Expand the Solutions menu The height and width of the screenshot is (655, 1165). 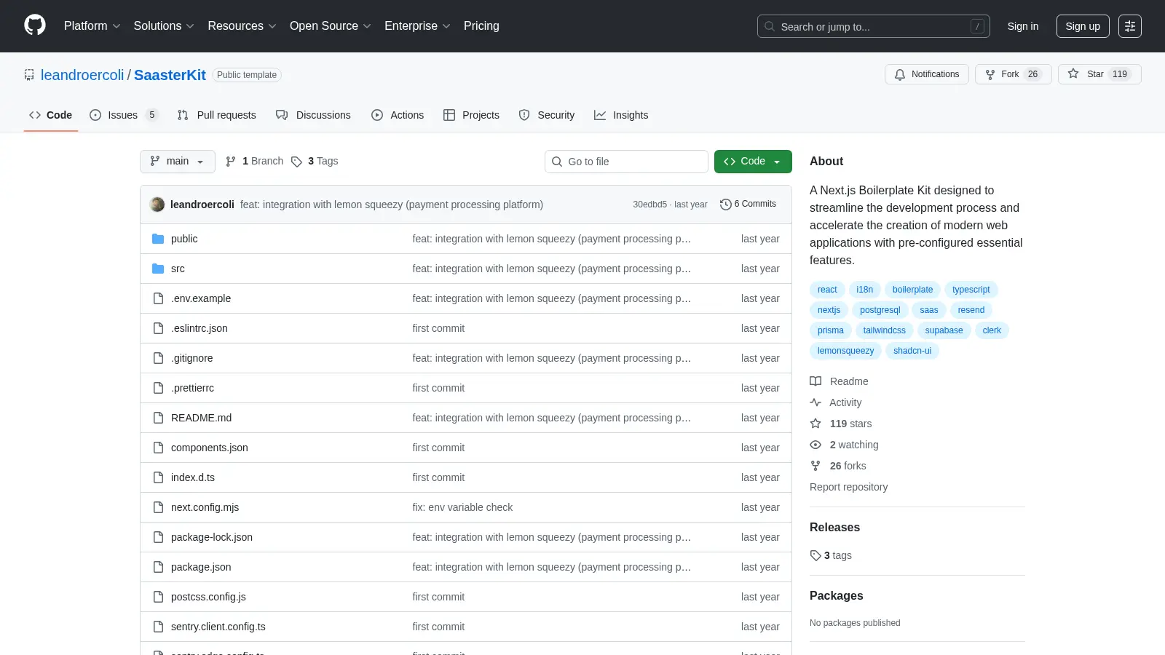pyautogui.click(x=164, y=26)
